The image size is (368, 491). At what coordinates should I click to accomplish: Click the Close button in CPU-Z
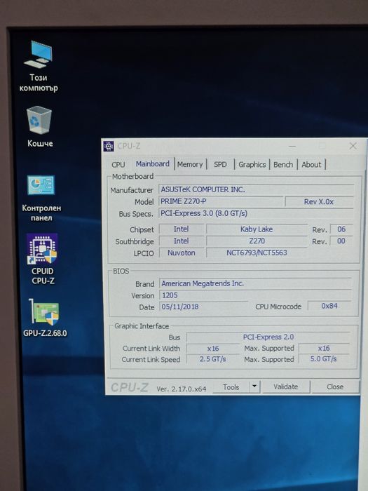(335, 386)
